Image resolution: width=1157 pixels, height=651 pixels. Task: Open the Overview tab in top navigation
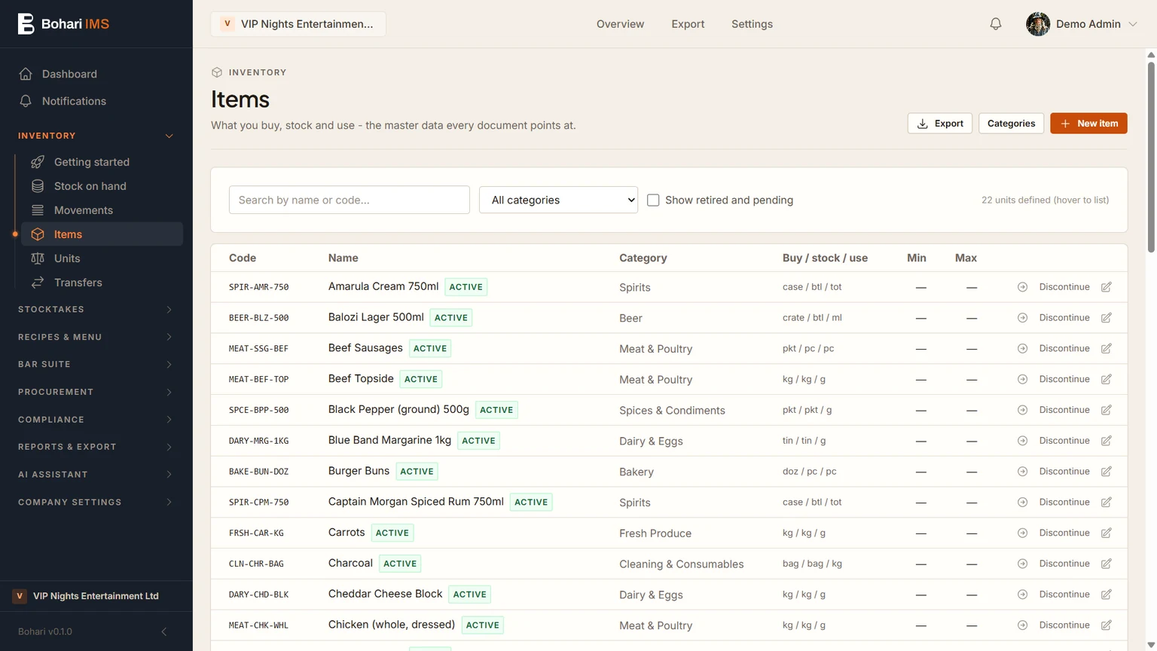pos(620,24)
